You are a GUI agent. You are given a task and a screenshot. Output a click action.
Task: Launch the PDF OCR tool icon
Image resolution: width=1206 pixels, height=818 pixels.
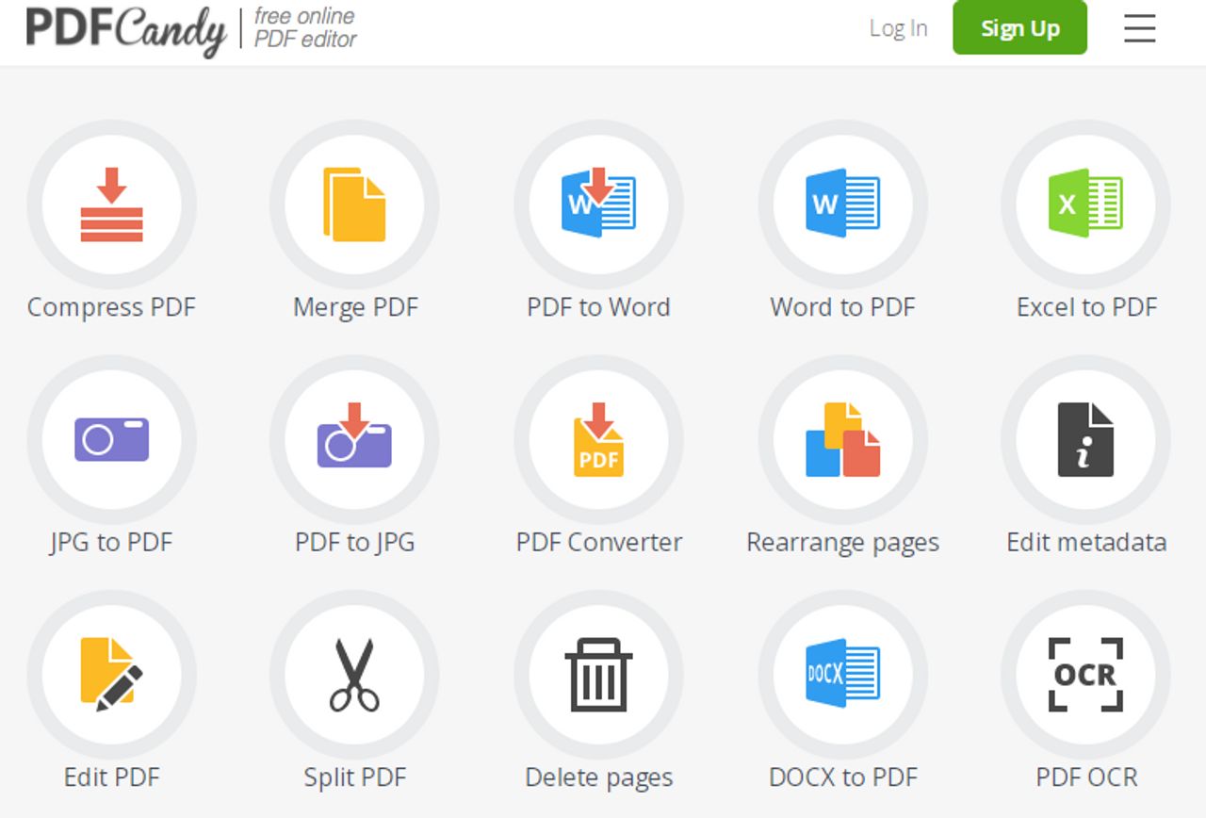[1085, 675]
